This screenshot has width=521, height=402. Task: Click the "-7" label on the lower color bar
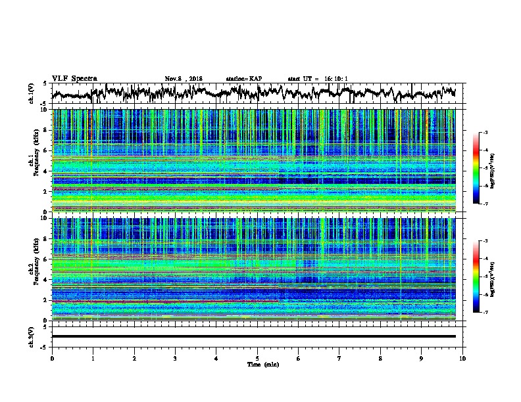(x=485, y=313)
